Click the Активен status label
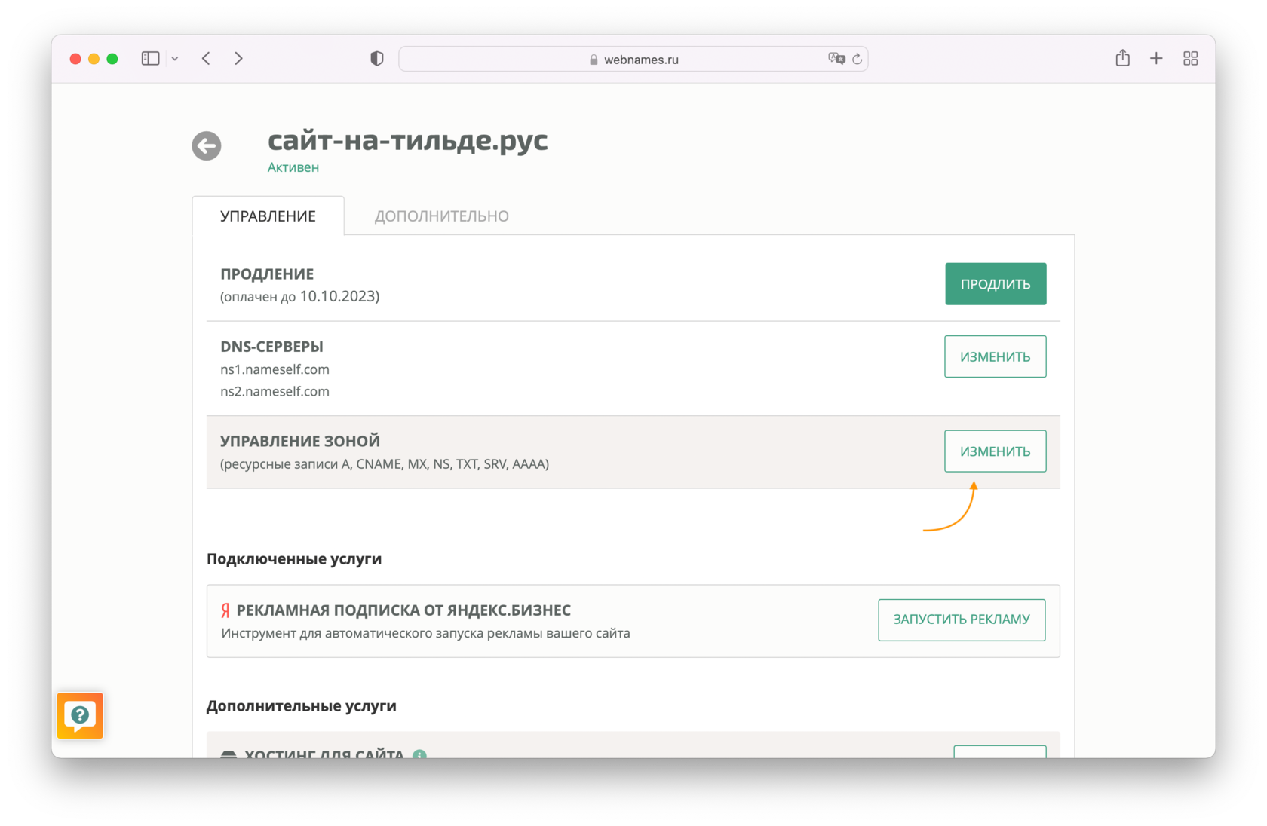This screenshot has height=826, width=1267. [x=293, y=167]
